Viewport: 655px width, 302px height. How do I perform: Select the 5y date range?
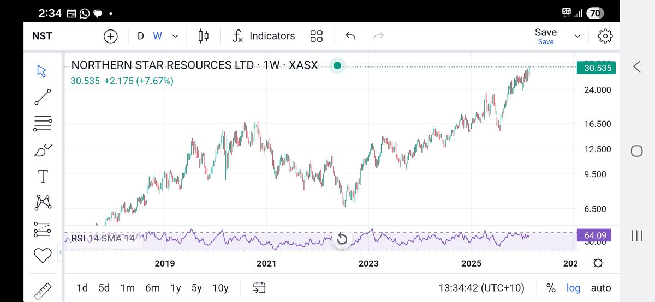(x=196, y=288)
